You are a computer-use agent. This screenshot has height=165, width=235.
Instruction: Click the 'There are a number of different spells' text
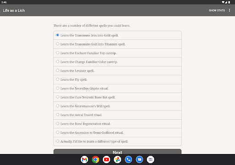[x=92, y=26]
